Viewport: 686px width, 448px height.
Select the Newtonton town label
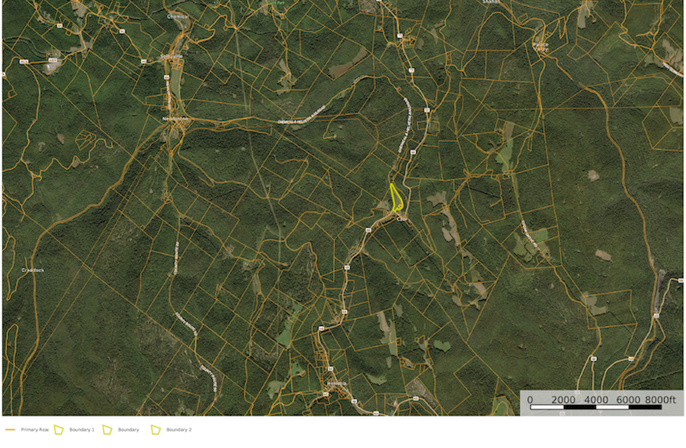point(175,118)
